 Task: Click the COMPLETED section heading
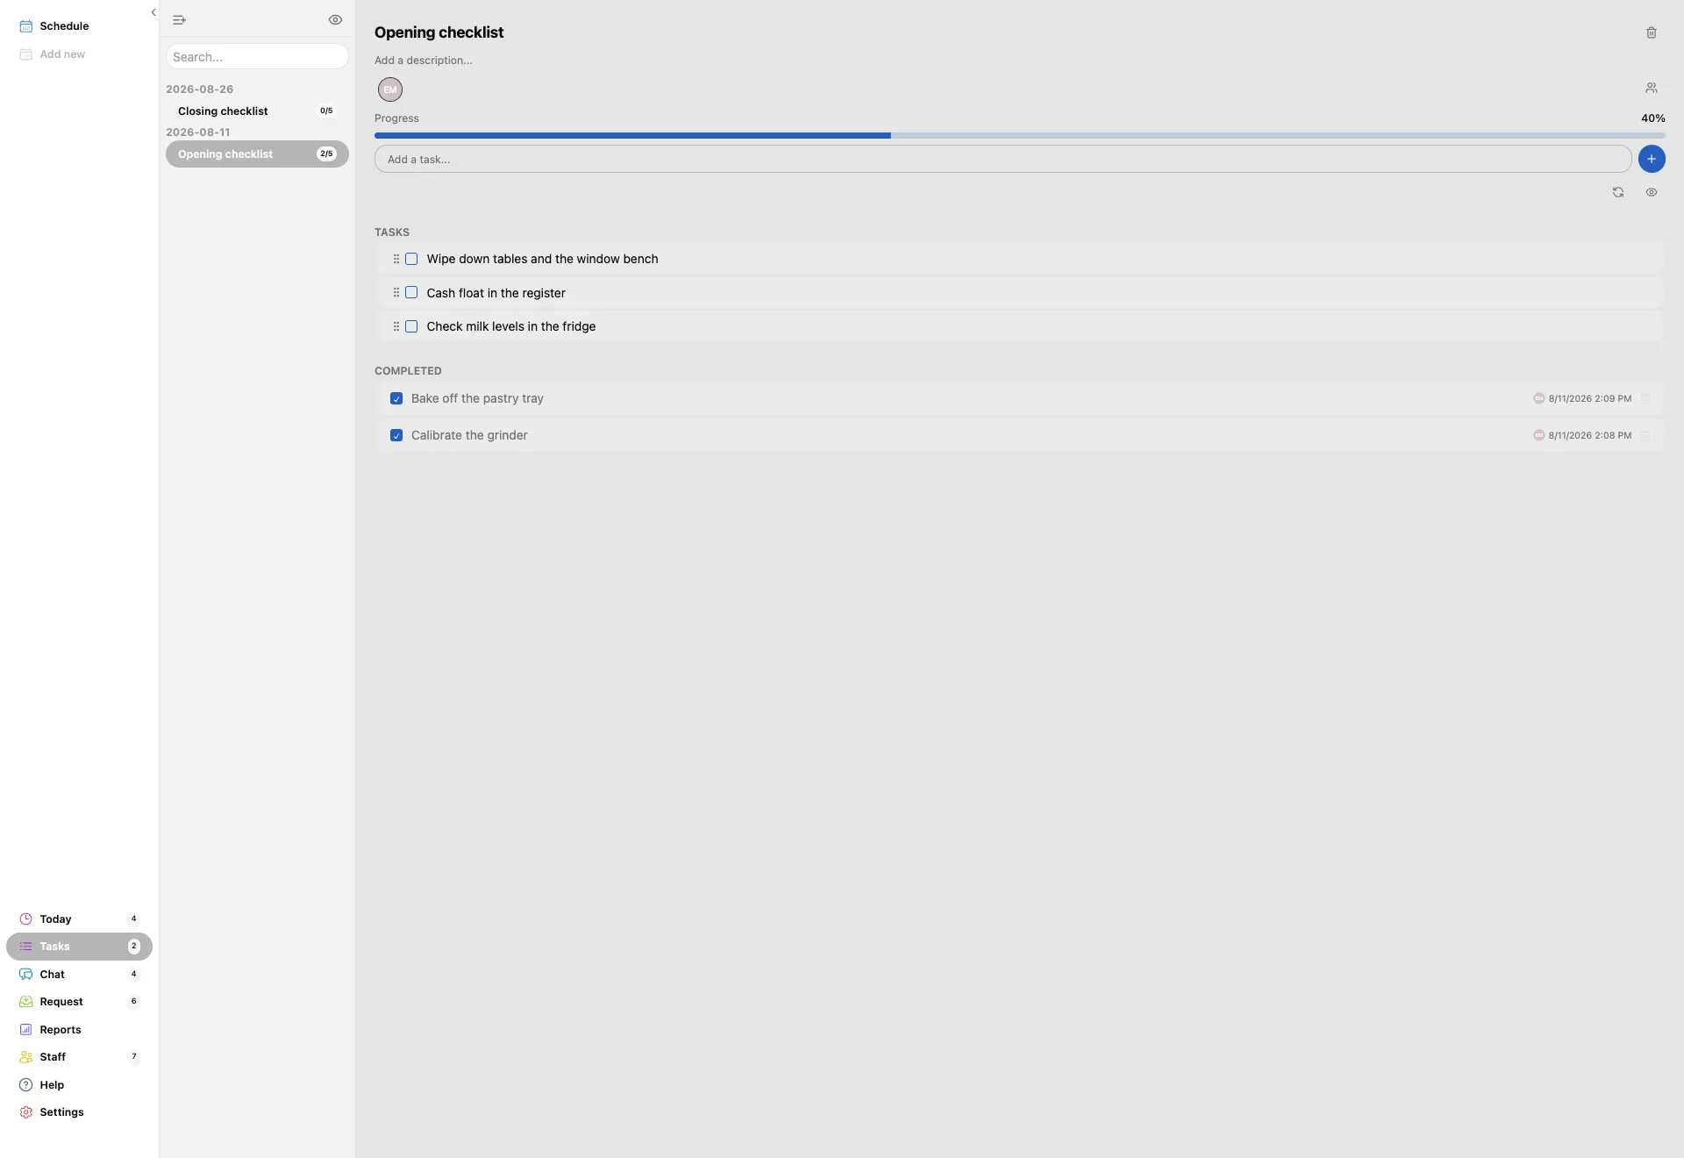click(408, 371)
